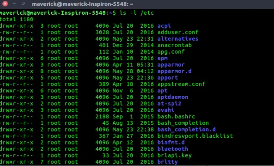Click the window title maverick@maverick-Inspiron-5548
274x166 pixels.
pyautogui.click(x=83, y=4)
